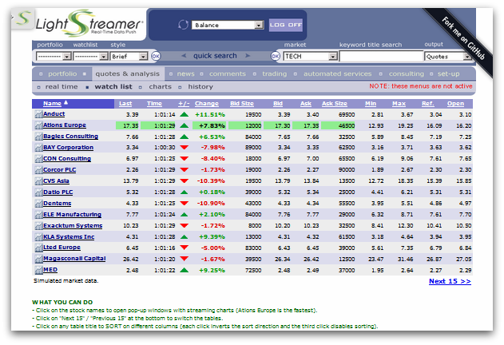
Task: Click the chart icon beside Bagies Consulting
Action: point(38,137)
